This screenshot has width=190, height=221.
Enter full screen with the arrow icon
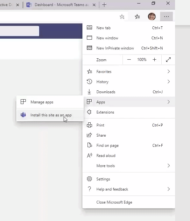pos(168,60)
